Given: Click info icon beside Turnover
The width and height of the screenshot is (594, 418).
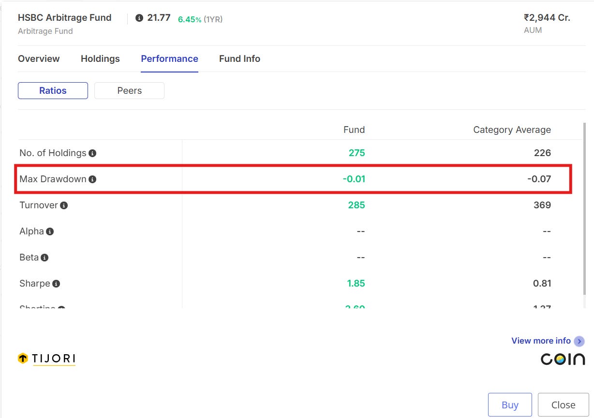Looking at the screenshot, I should 64,205.
